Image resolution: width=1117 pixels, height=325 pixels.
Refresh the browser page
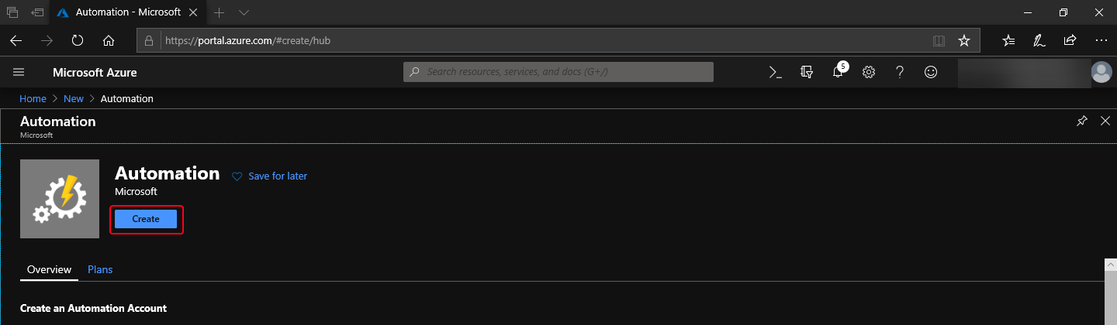pos(78,40)
